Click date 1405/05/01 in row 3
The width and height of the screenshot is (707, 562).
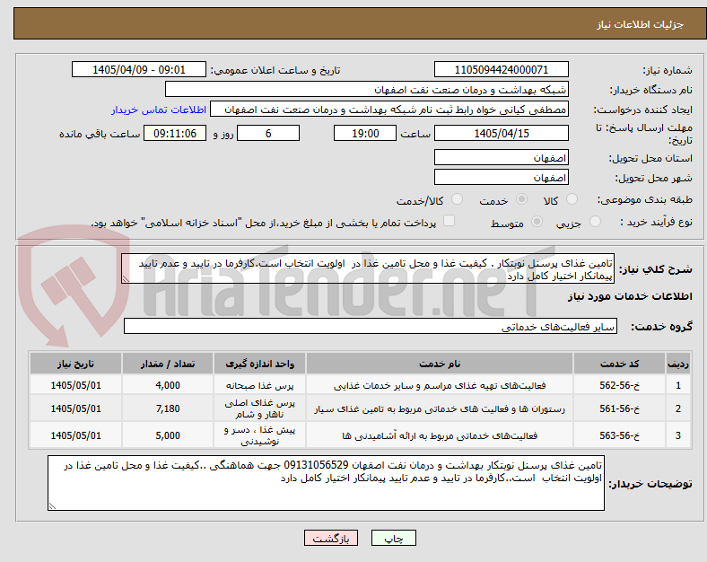point(75,435)
